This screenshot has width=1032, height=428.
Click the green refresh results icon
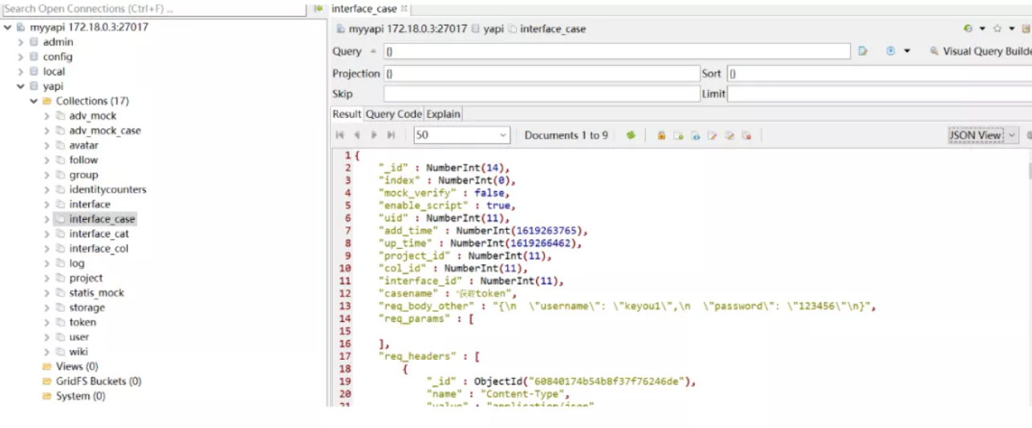click(x=631, y=136)
